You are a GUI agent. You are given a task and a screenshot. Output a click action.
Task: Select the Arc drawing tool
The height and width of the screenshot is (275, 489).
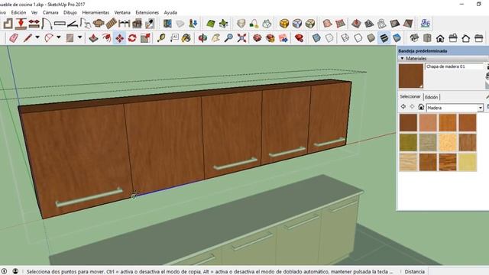[x=49, y=38]
